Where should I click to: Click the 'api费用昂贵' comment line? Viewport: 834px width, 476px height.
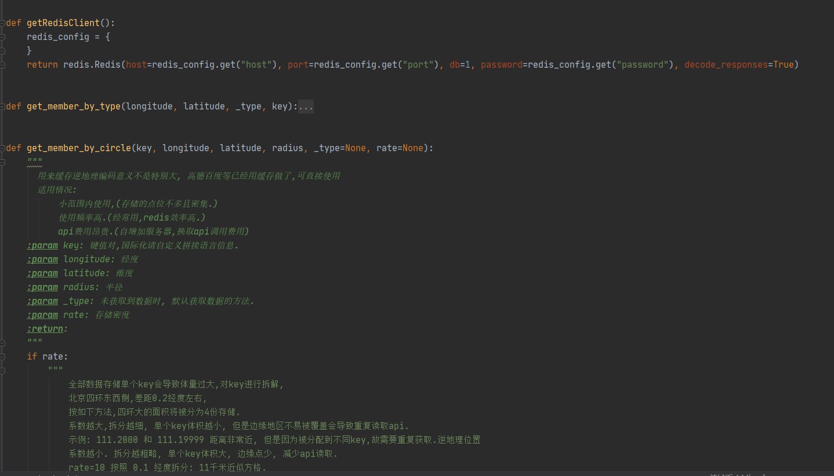pyautogui.click(x=153, y=232)
